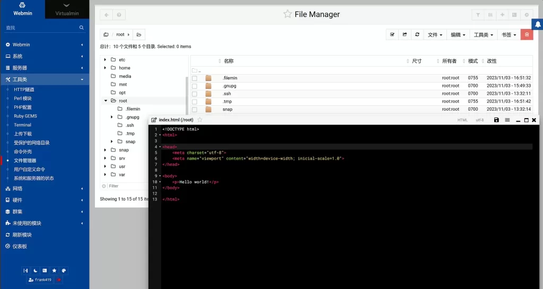543x289 pixels.
Task: Click the red logout icon
Action: [58, 279]
